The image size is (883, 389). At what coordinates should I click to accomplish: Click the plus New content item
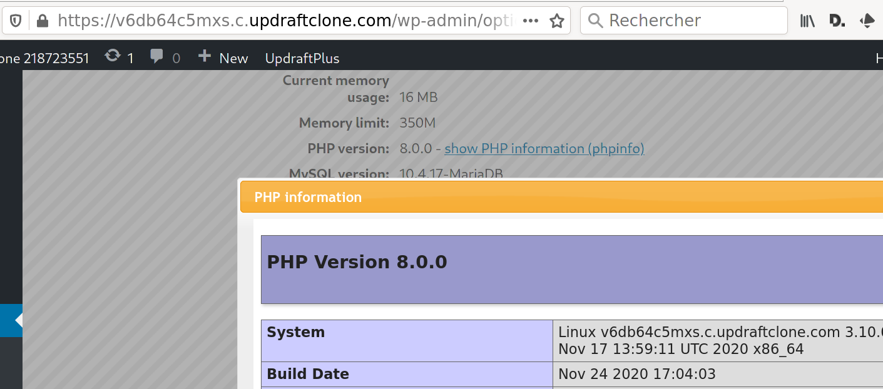(x=223, y=58)
